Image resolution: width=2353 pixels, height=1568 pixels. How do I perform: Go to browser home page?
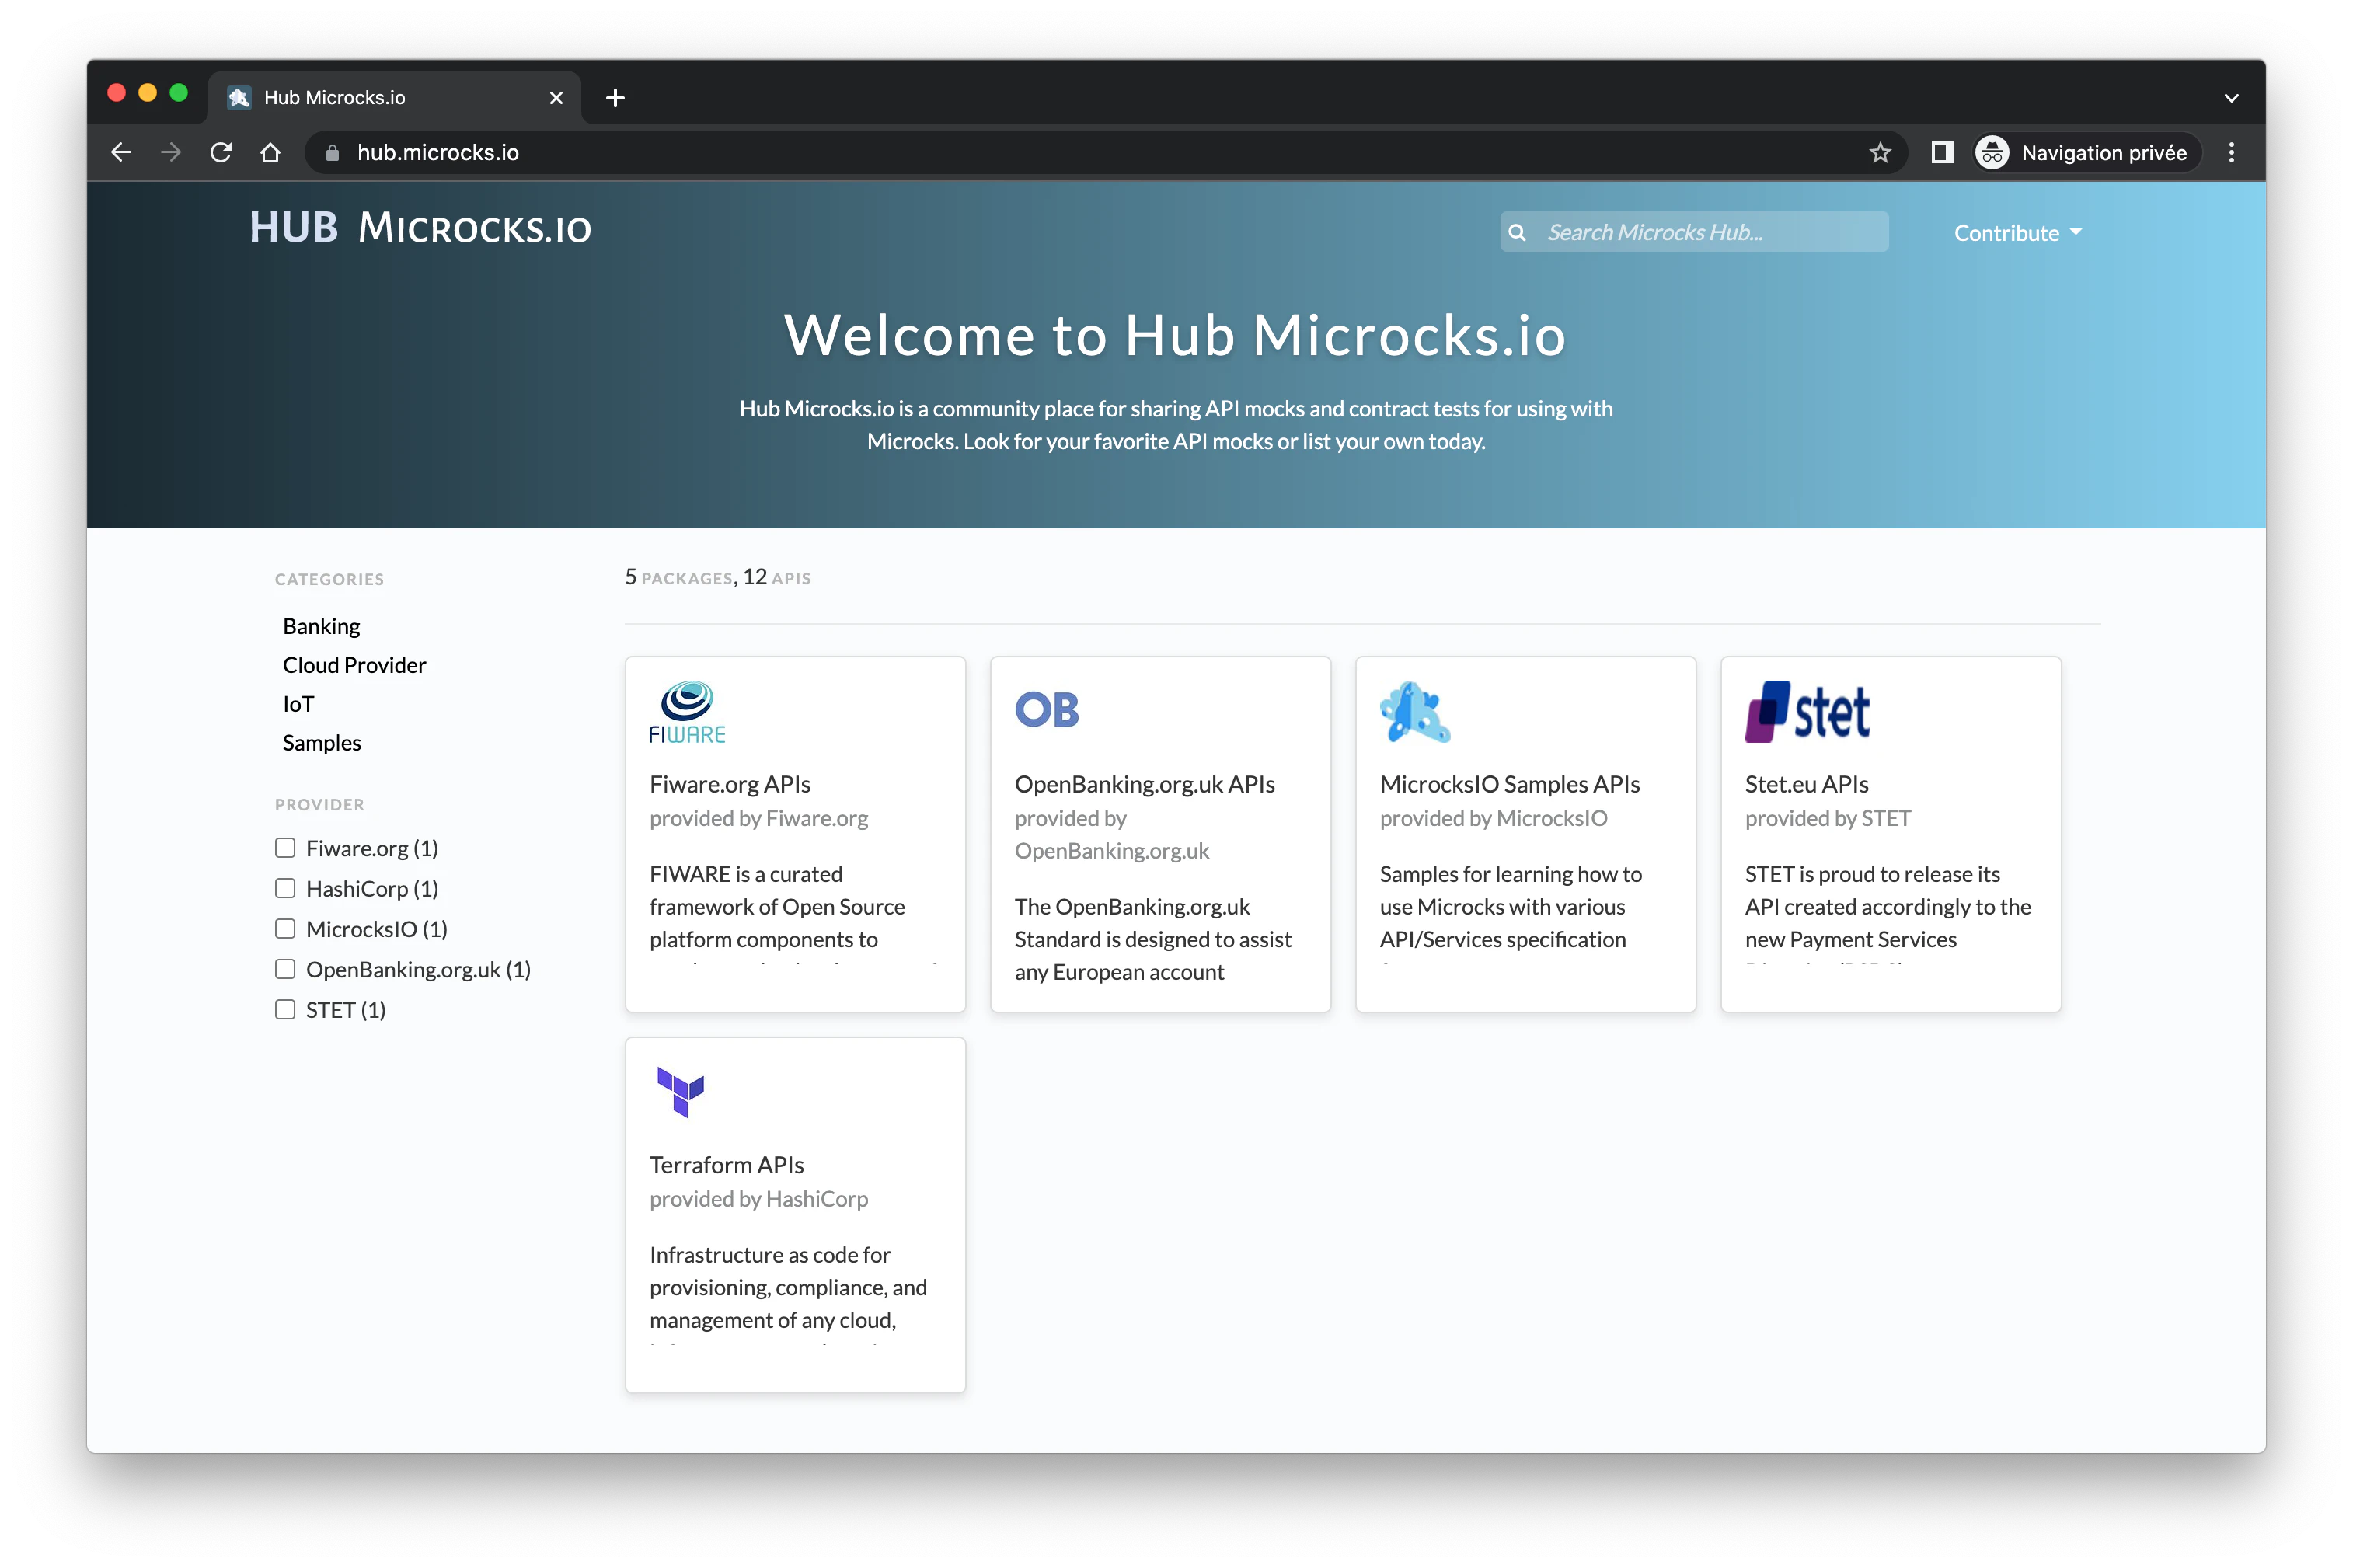[270, 152]
